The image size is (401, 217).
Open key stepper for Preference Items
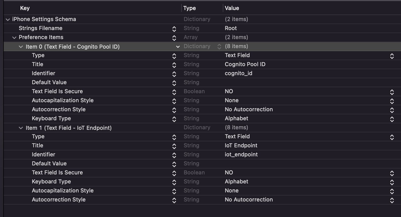pos(174,38)
